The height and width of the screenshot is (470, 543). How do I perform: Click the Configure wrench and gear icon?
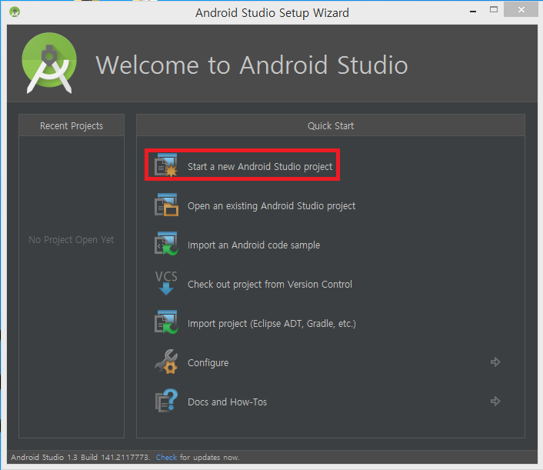pos(166,362)
